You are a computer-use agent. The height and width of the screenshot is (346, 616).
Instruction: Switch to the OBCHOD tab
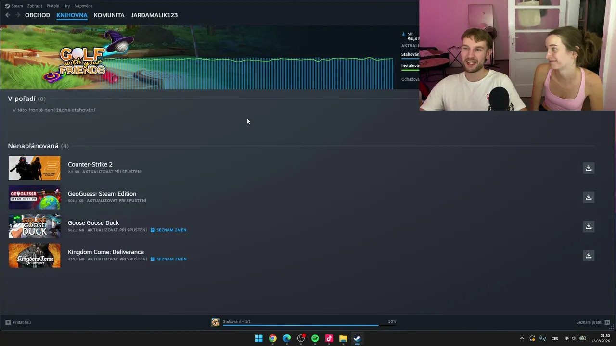click(38, 15)
